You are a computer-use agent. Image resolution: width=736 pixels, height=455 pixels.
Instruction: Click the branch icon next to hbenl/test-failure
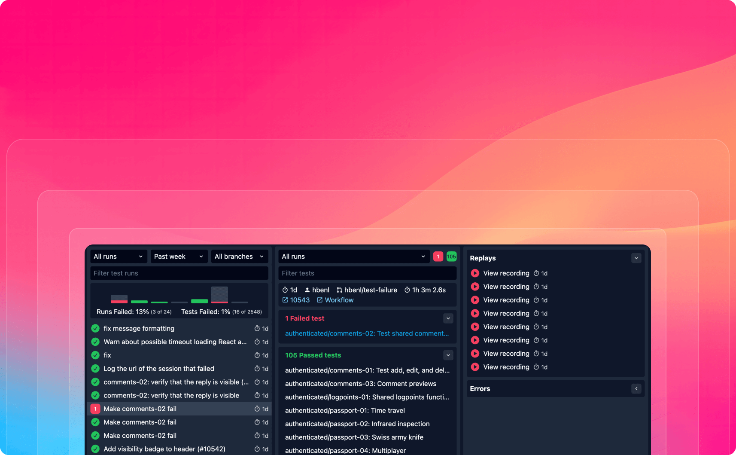pyautogui.click(x=339, y=290)
